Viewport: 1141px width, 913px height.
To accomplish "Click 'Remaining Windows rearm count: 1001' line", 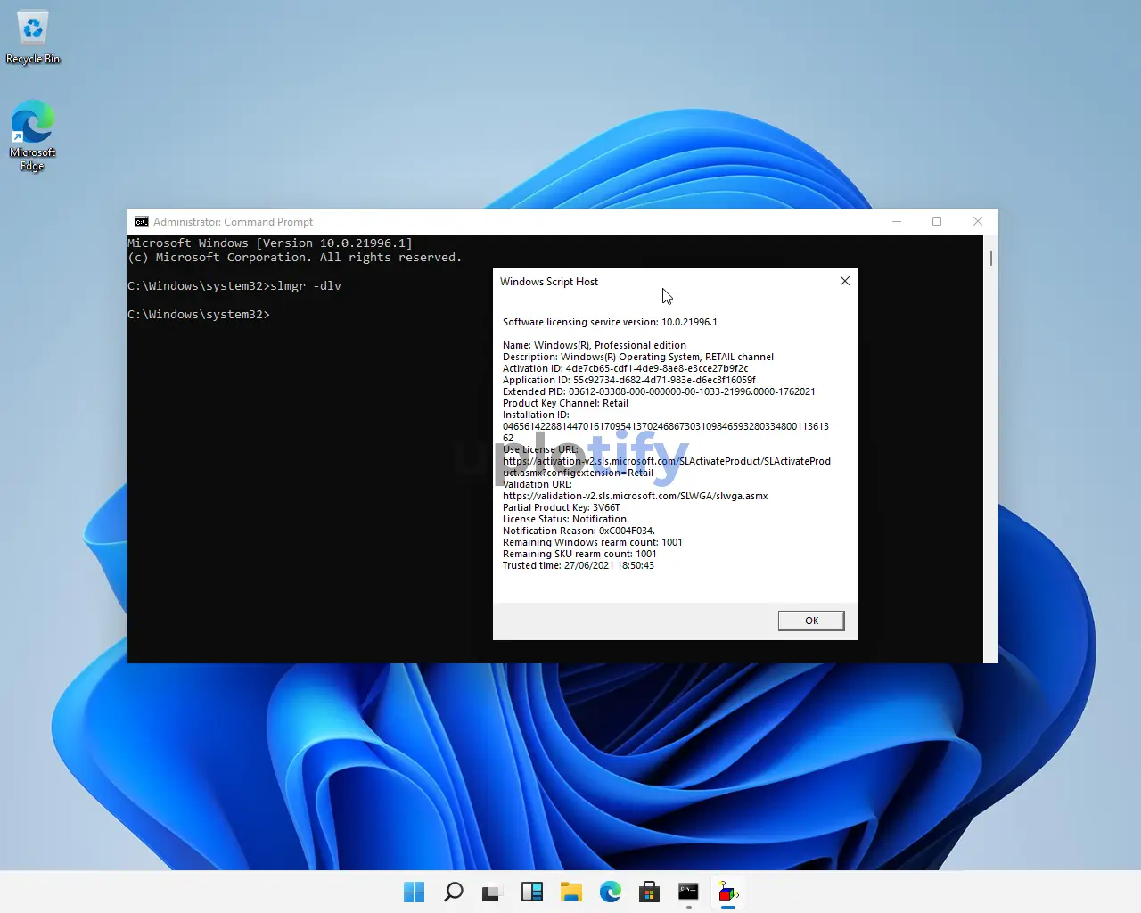I will tap(593, 542).
